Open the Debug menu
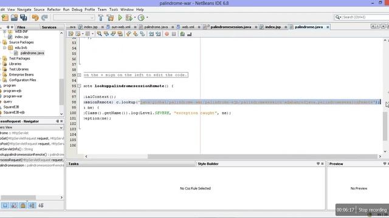 (x=77, y=10)
